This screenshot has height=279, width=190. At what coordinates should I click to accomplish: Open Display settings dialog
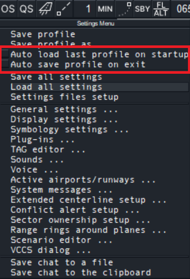click(x=64, y=120)
